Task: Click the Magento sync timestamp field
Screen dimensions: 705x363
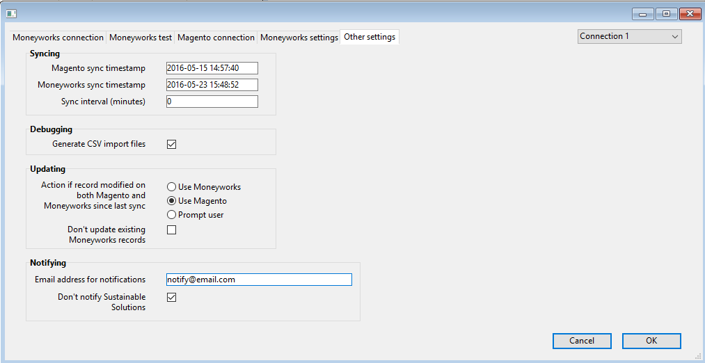Action: (212, 68)
